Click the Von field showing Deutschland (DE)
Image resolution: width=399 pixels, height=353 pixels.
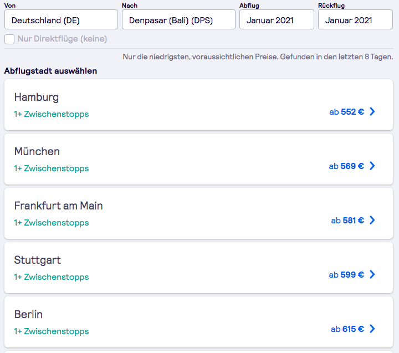coord(61,19)
